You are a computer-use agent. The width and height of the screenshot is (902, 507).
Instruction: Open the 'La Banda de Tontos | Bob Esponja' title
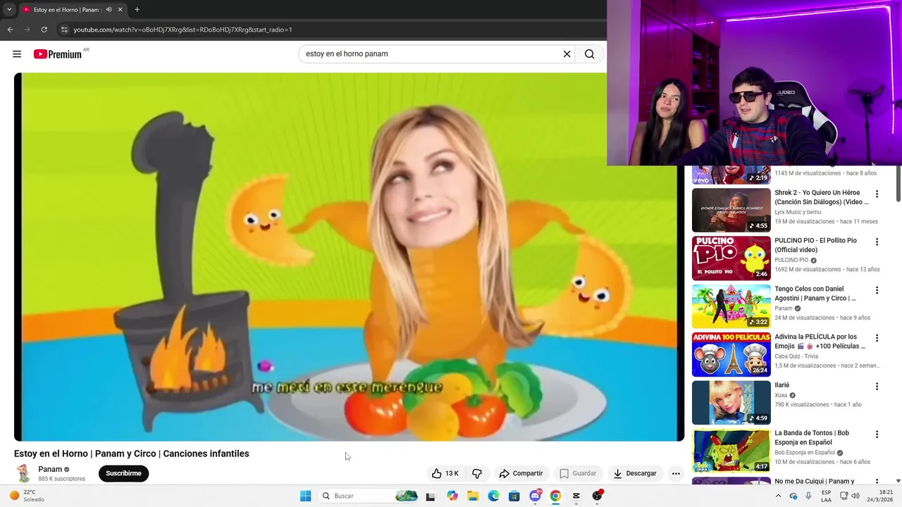(812, 437)
